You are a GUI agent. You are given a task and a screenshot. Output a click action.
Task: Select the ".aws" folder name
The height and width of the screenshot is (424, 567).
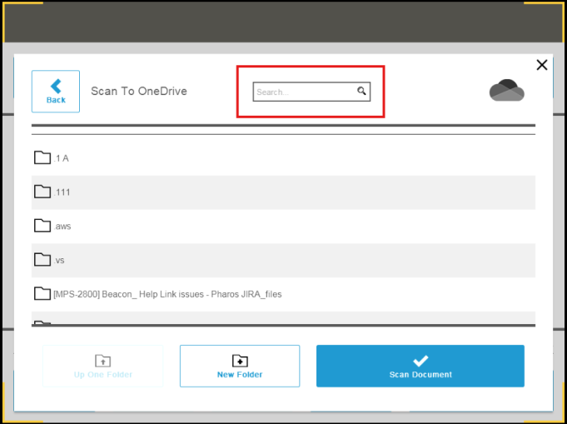click(x=62, y=227)
